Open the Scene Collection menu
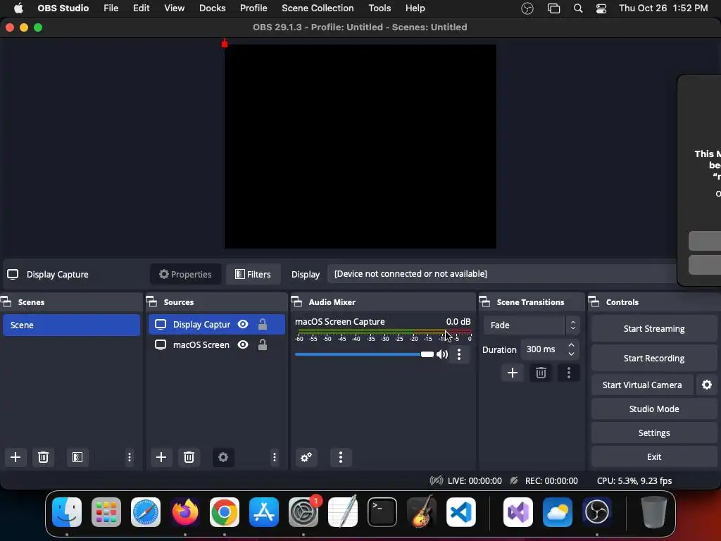The image size is (721, 541). click(x=318, y=8)
